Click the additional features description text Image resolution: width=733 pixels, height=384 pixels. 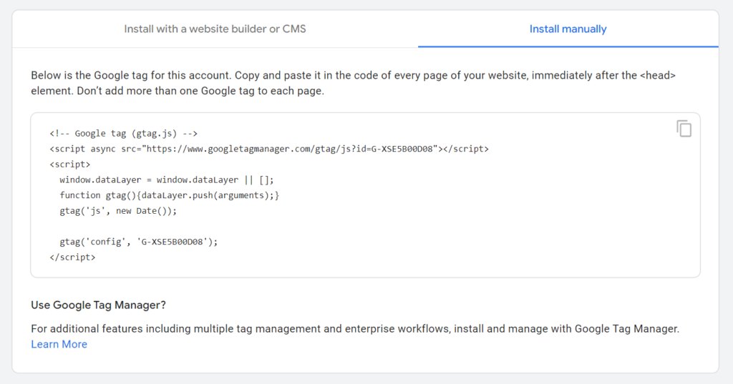355,329
